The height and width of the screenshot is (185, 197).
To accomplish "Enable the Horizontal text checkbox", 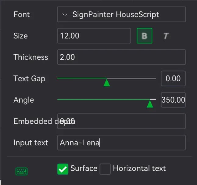I will click(105, 169).
